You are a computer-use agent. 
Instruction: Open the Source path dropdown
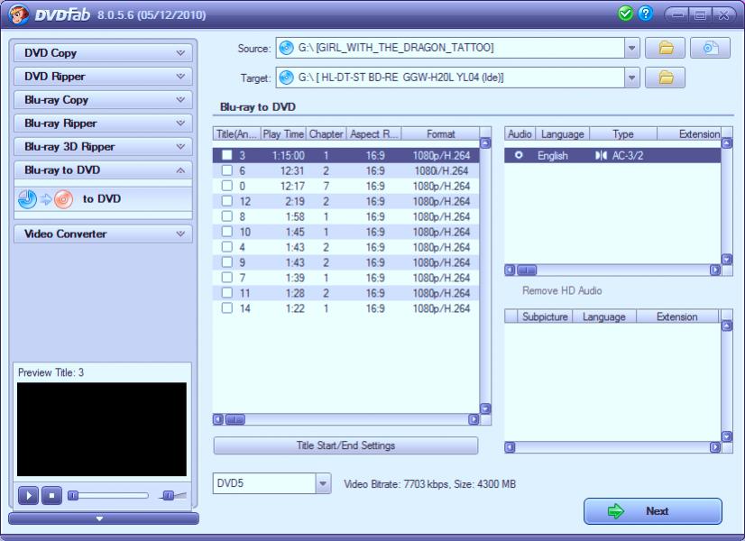coord(632,48)
